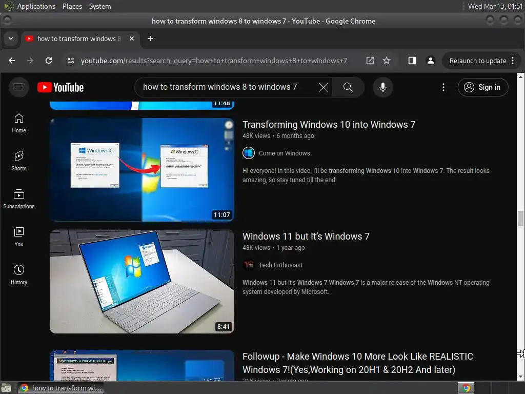Reload the page with refresh icon

[49, 61]
